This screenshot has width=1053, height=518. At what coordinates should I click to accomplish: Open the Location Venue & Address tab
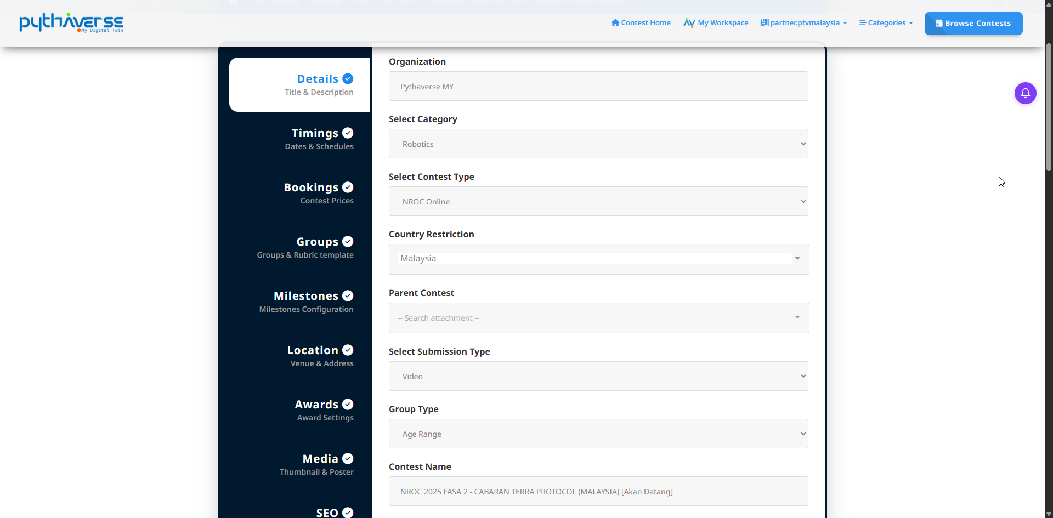(299, 356)
